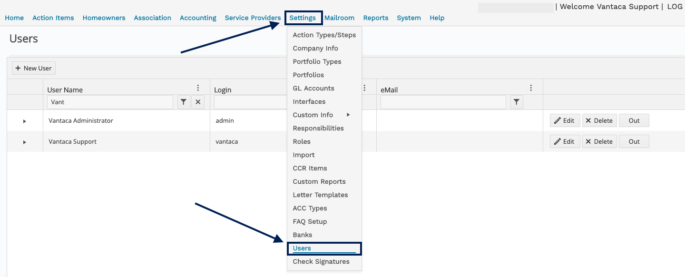Select GL Accounts in the Settings menu
The height and width of the screenshot is (277, 685).
pyautogui.click(x=313, y=88)
